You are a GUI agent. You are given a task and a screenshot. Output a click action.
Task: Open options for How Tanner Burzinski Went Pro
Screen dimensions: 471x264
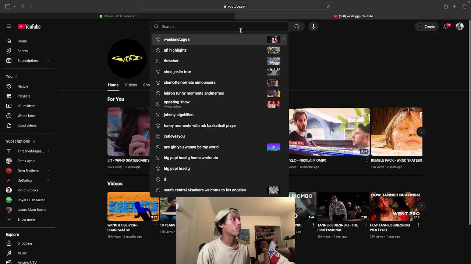pyautogui.click(x=418, y=225)
